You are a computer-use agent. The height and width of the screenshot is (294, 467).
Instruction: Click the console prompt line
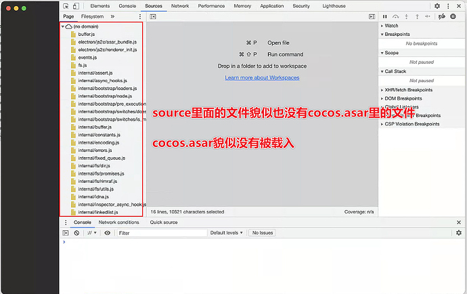coord(262,242)
